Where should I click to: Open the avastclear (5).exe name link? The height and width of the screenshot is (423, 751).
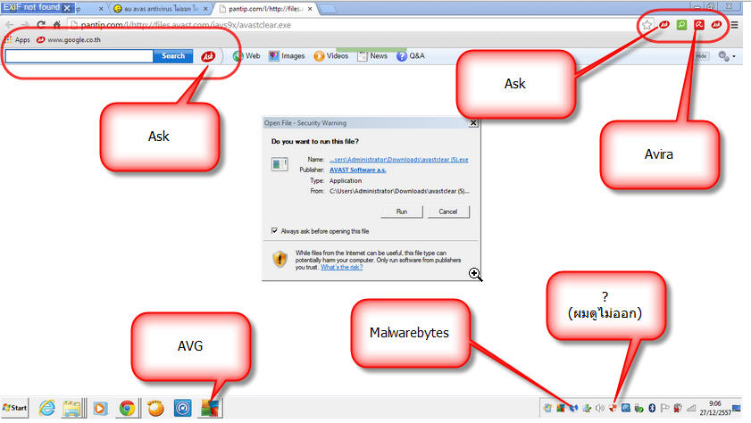398,160
